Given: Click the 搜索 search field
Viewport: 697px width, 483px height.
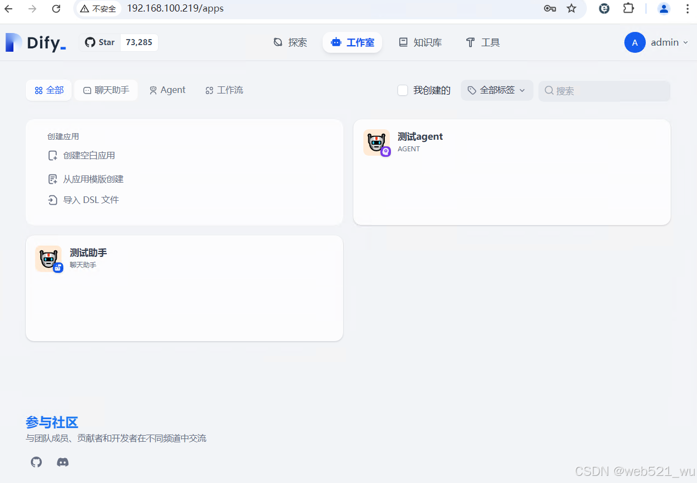Looking at the screenshot, I should click(605, 91).
